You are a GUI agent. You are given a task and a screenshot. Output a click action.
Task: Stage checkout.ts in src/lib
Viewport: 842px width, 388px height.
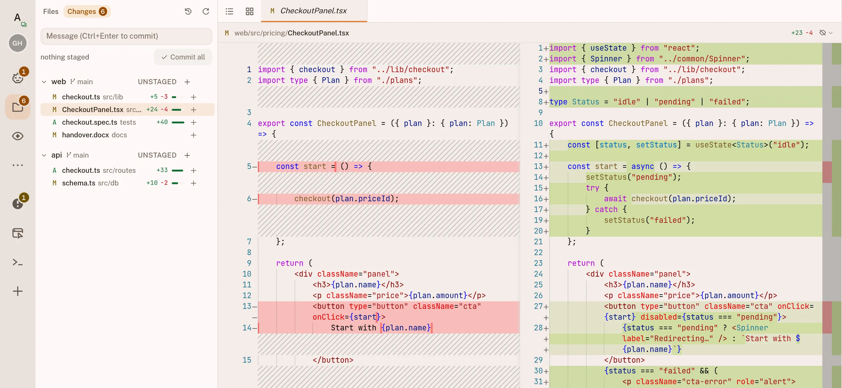click(x=194, y=97)
